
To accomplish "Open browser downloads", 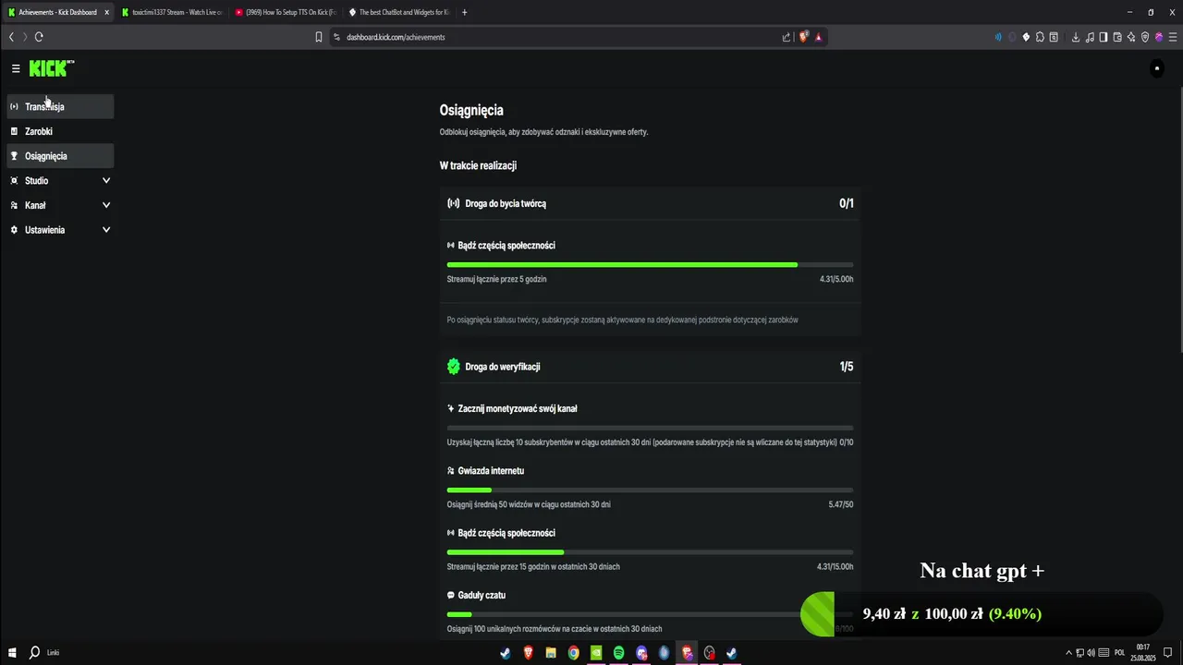I will [1076, 37].
